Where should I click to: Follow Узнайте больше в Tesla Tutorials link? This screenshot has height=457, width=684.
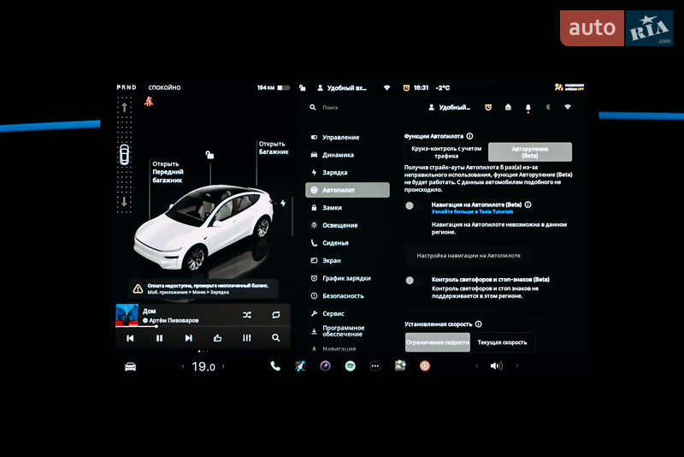tap(472, 211)
